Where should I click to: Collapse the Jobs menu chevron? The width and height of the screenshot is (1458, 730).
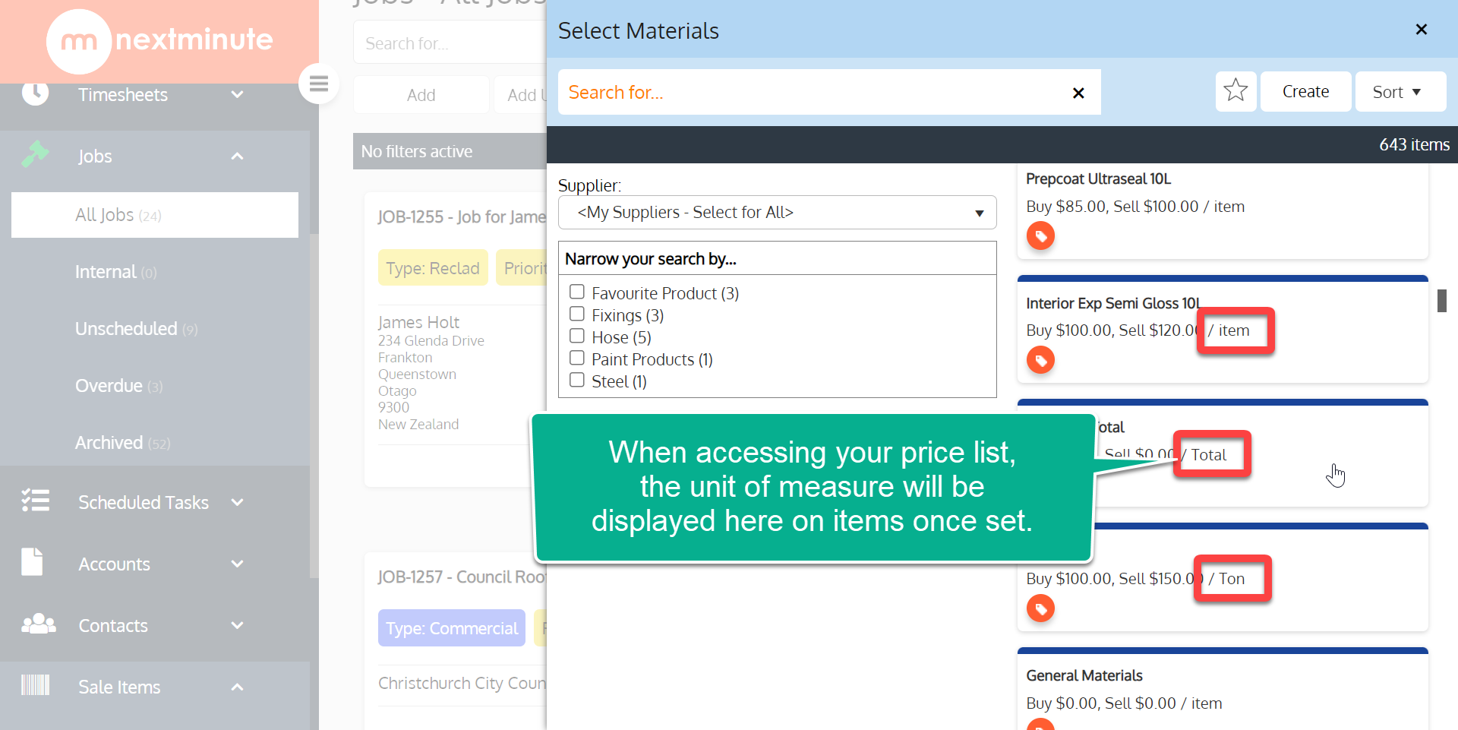click(237, 156)
